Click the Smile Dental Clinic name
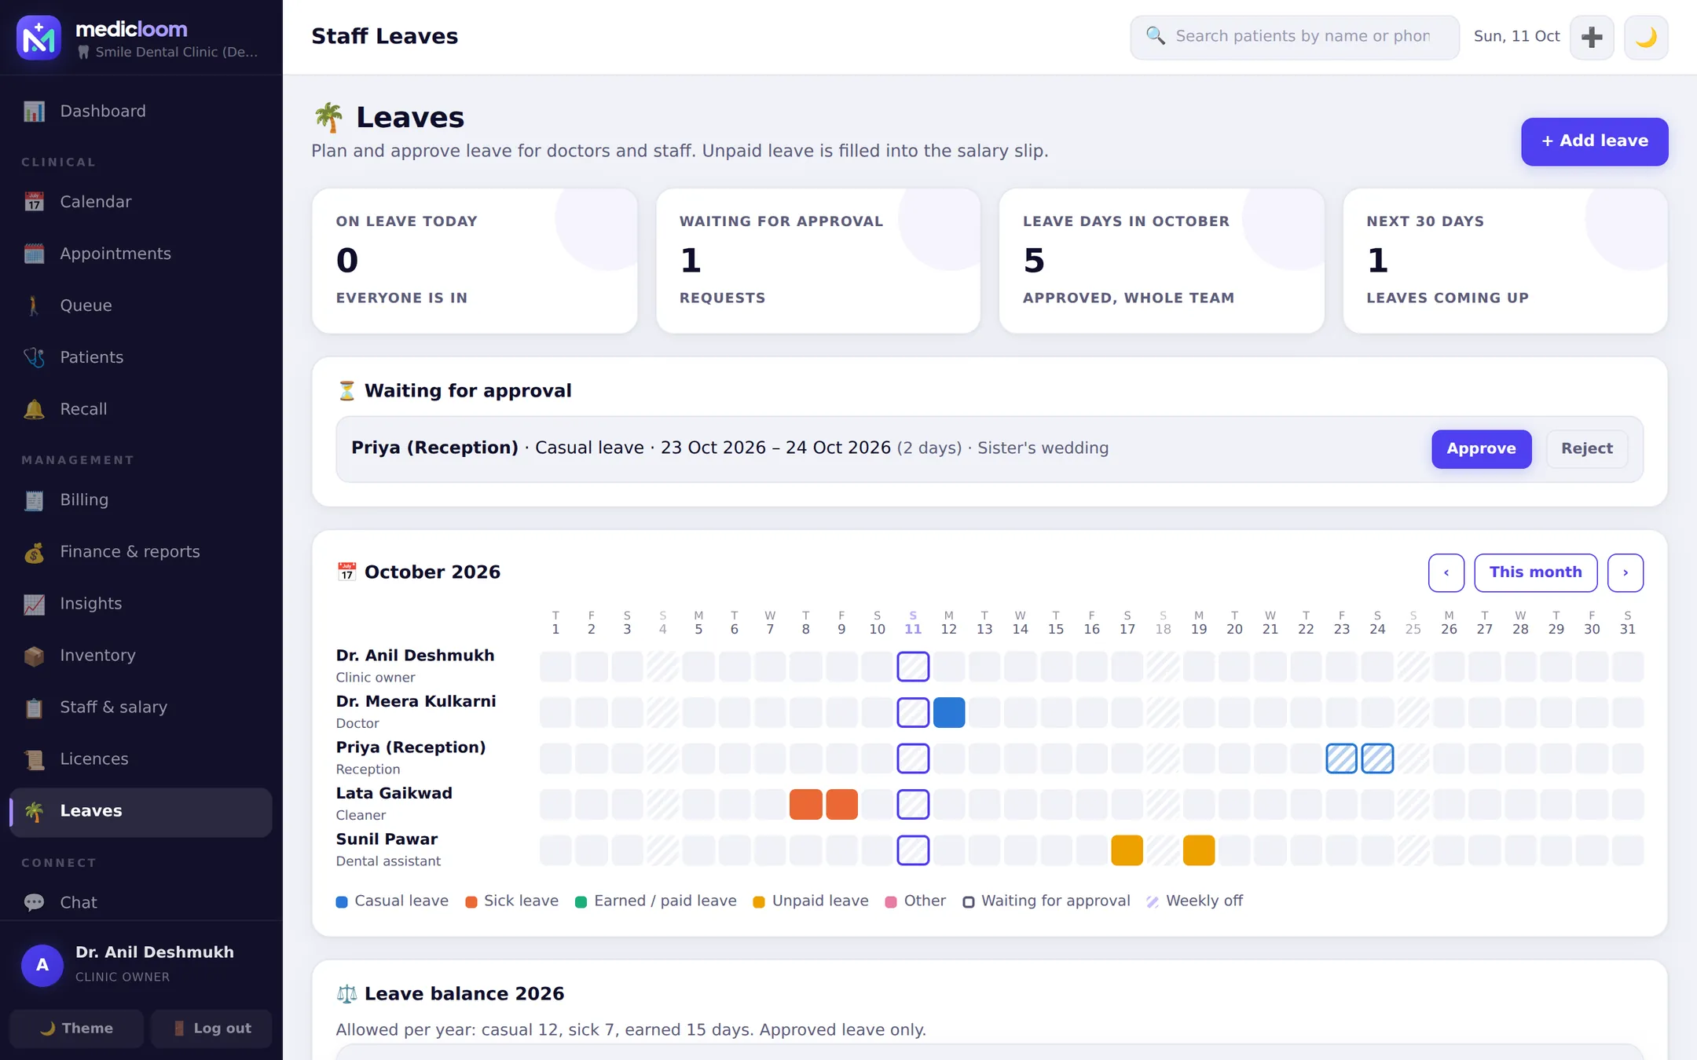1697x1060 pixels. pos(177,52)
